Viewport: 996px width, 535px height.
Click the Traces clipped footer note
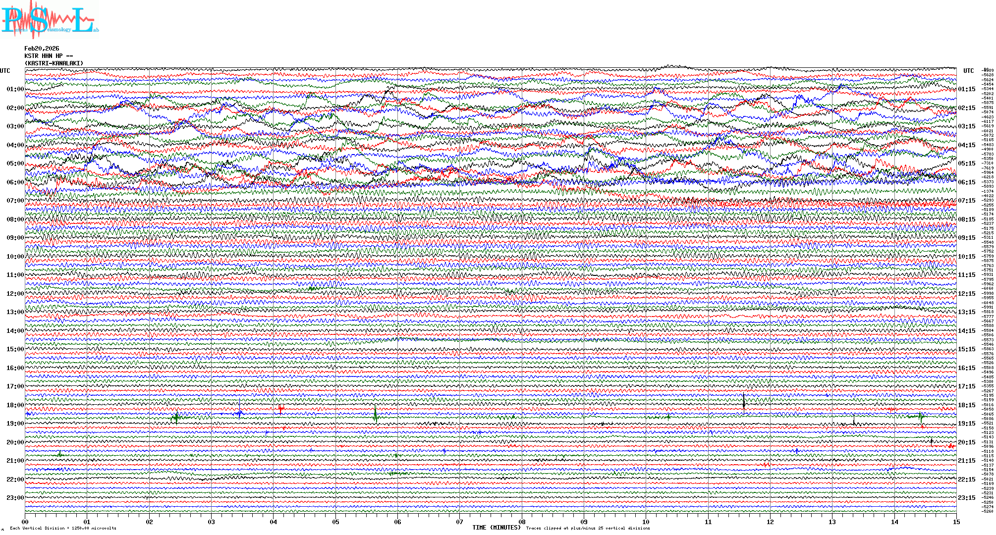click(588, 528)
